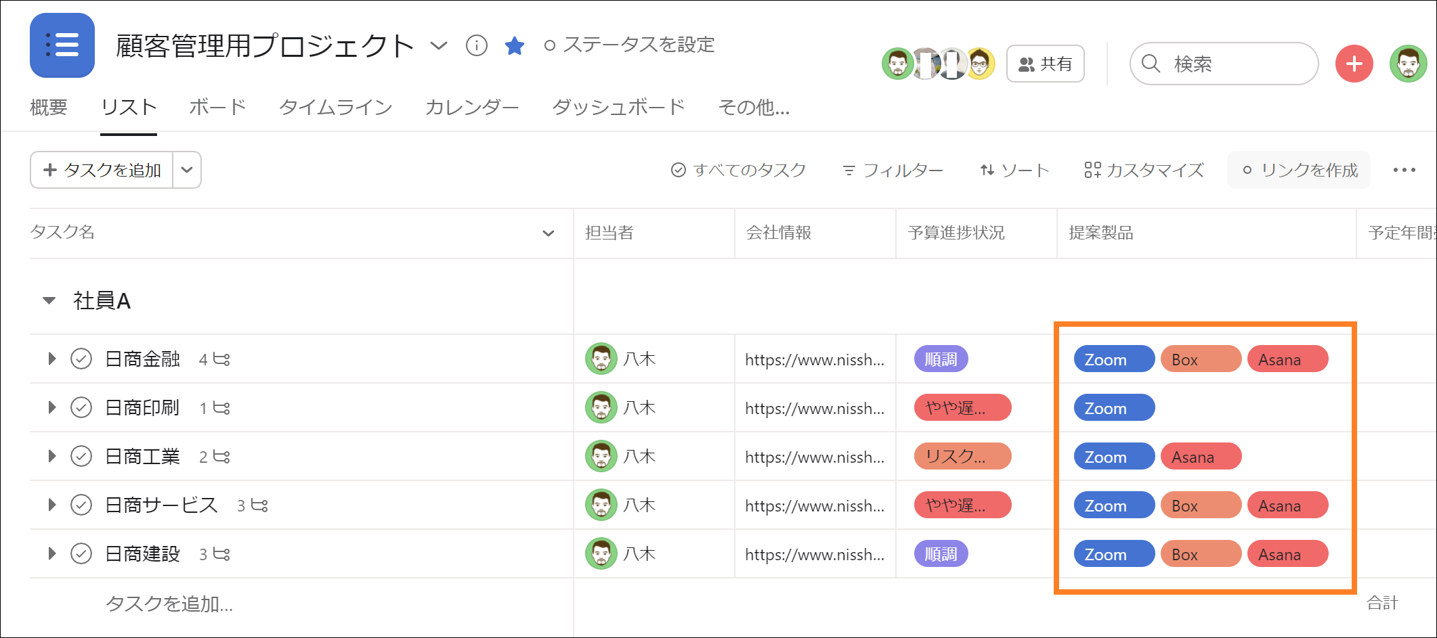Click assignee avatar in 日商印刷 row
The height and width of the screenshot is (638, 1437).
pyautogui.click(x=601, y=407)
